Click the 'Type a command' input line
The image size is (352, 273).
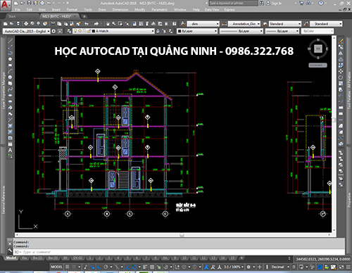click(x=179, y=252)
